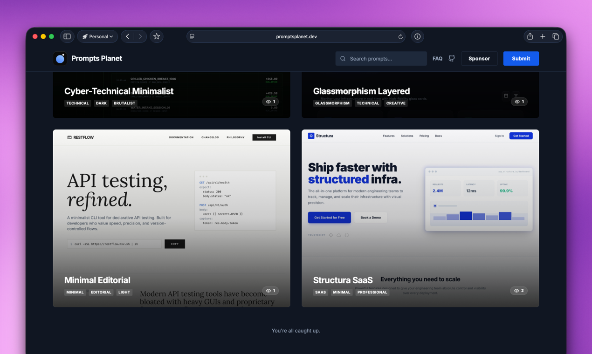Click the Structura logo icon in the preview

[x=311, y=136]
